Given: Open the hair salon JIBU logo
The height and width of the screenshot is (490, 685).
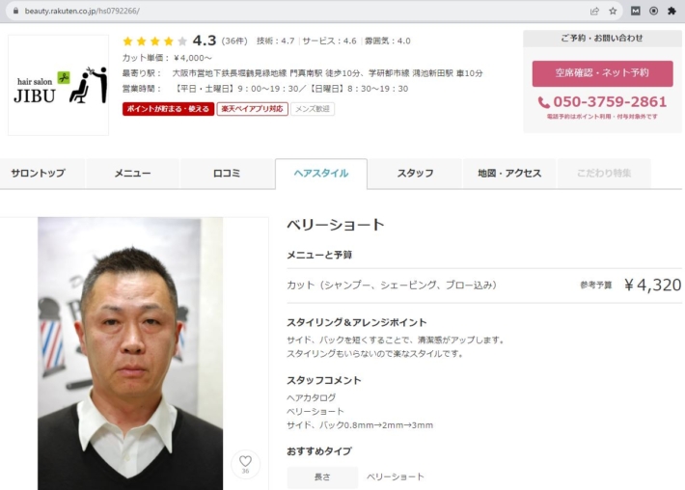Looking at the screenshot, I should 59,85.
